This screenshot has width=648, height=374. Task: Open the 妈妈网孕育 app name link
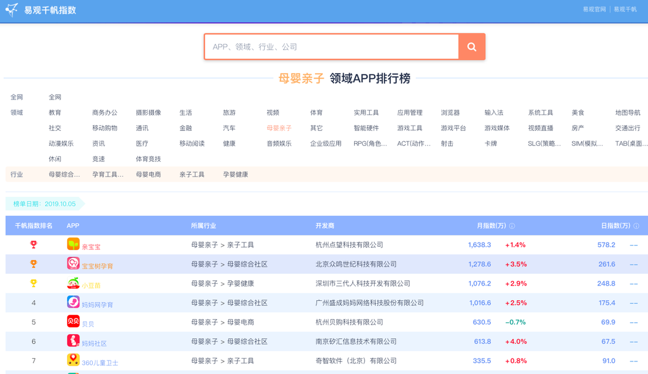pyautogui.click(x=98, y=305)
